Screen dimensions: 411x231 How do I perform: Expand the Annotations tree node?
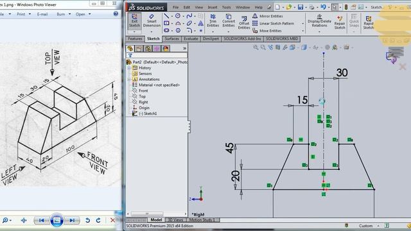129,79
